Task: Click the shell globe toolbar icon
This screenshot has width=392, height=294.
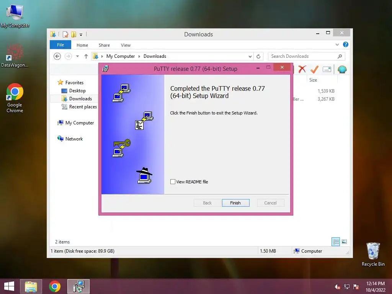Action: click(342, 69)
